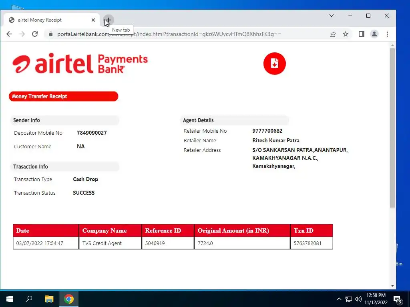Download the receipt with the red download icon

pyautogui.click(x=274, y=64)
